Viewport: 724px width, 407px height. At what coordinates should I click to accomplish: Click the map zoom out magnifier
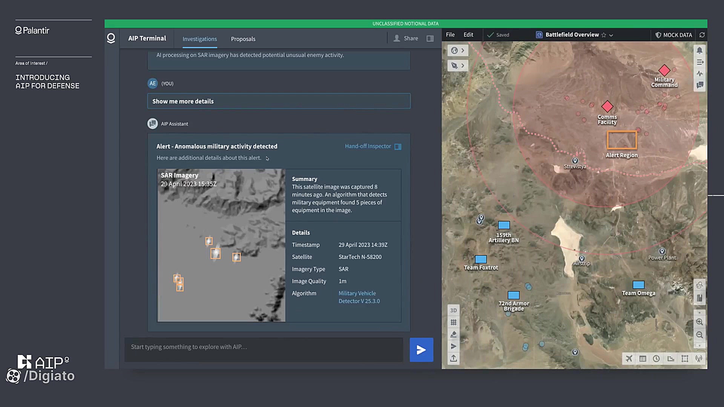coord(699,335)
